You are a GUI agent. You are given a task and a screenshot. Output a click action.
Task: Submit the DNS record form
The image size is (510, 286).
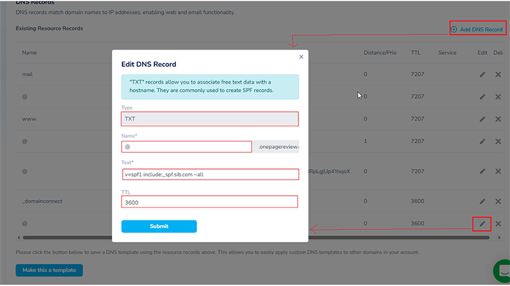point(159,226)
